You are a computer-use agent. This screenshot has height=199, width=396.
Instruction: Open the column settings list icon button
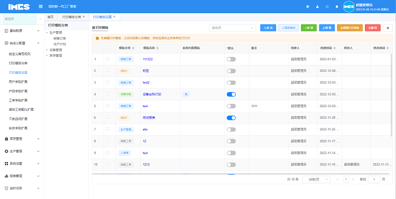388,28
